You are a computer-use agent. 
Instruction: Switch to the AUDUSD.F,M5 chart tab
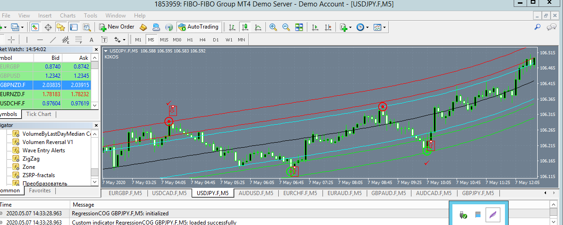click(x=255, y=193)
